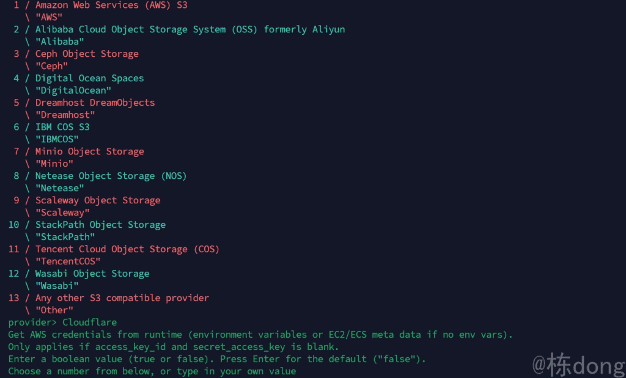Select the "Alibaba" quoted value text
This screenshot has width=626, height=378.
59,42
